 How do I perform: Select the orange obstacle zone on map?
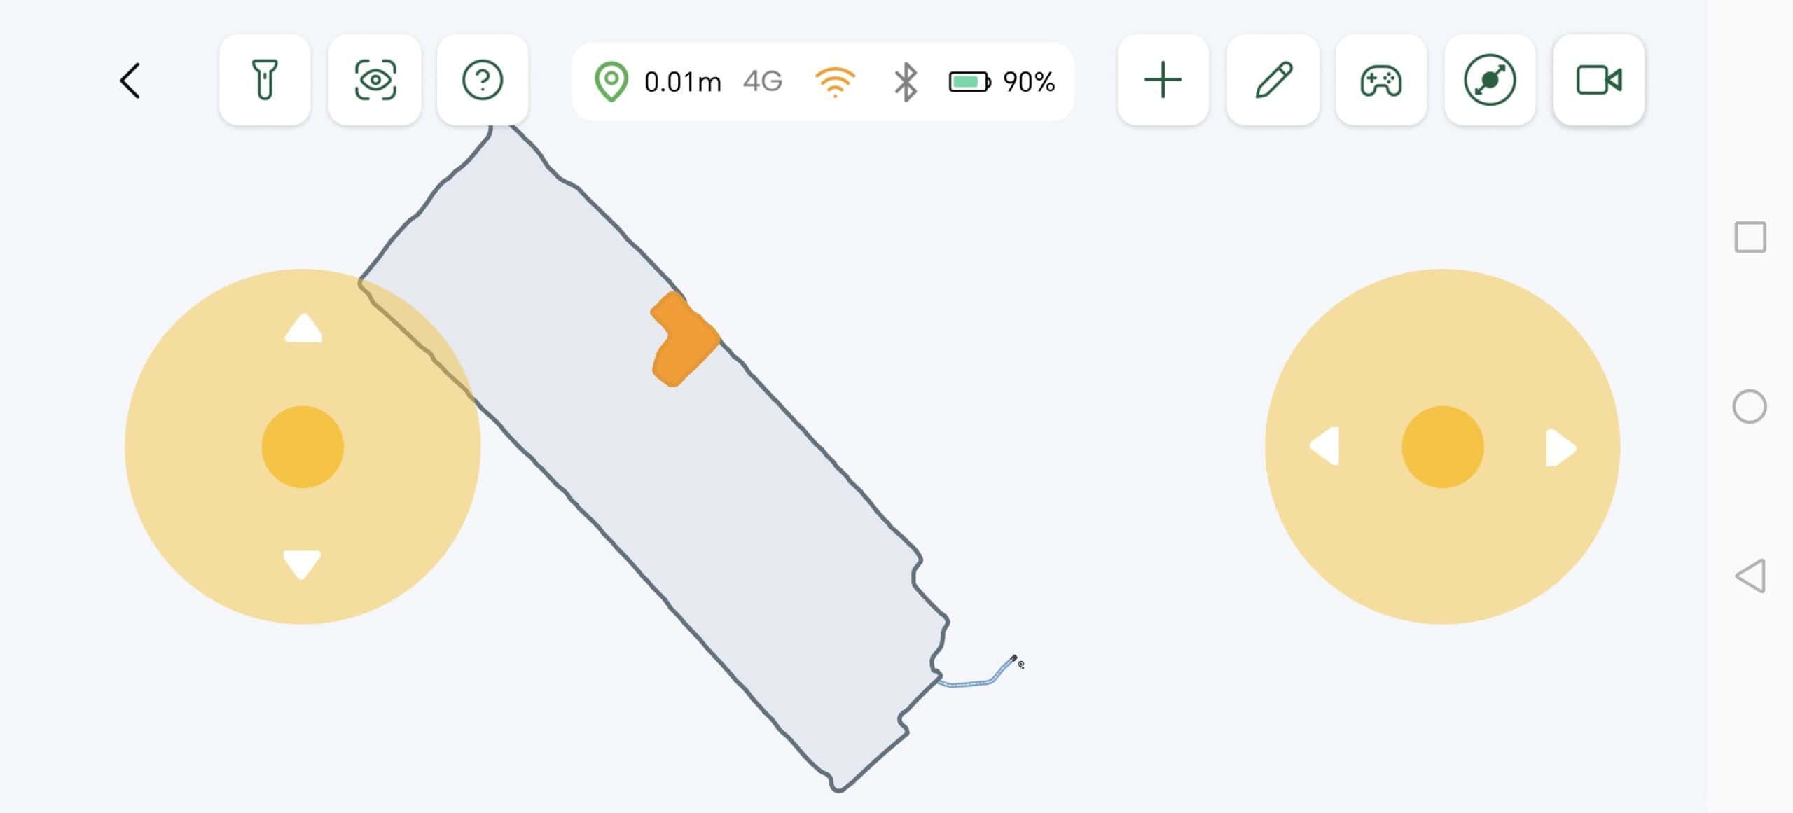(x=683, y=341)
